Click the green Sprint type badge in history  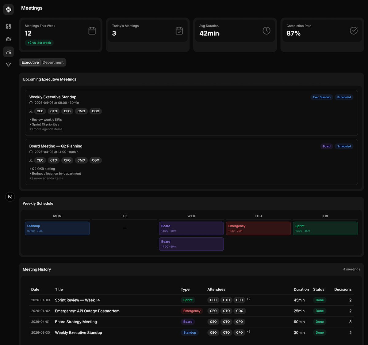click(188, 300)
